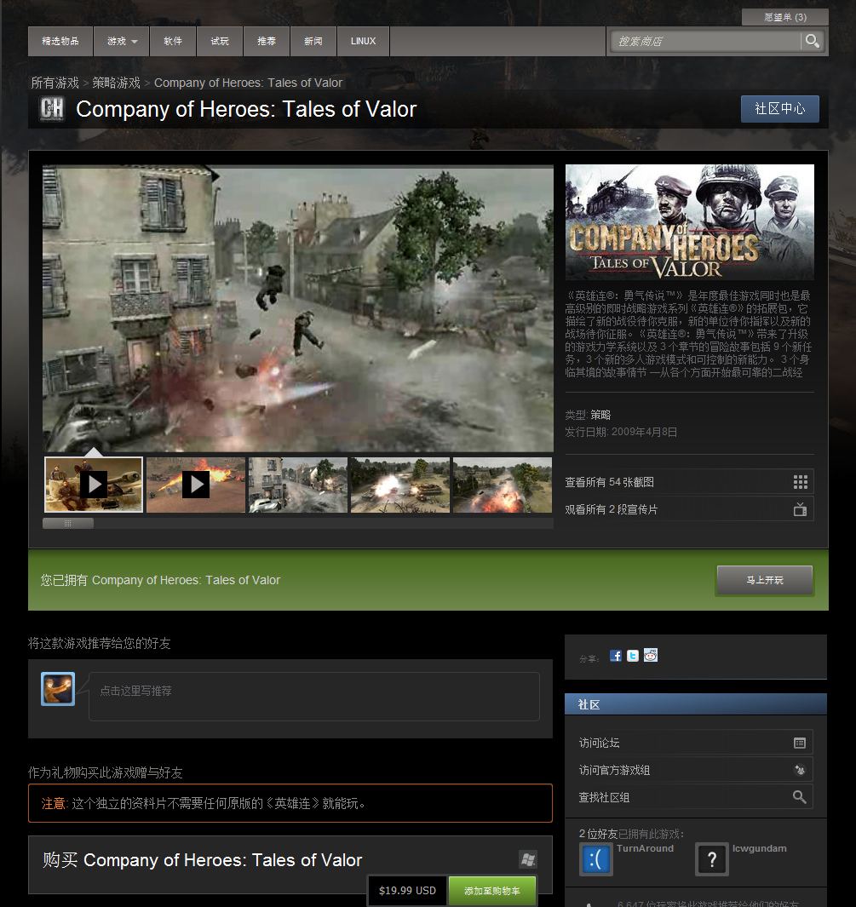
Task: Click the trailers TV icon
Action: [x=801, y=509]
